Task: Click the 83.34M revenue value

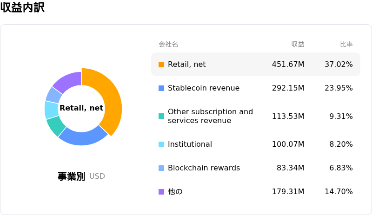Action: point(290,168)
